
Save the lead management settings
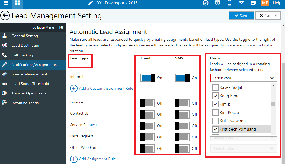pyautogui.click(x=241, y=15)
